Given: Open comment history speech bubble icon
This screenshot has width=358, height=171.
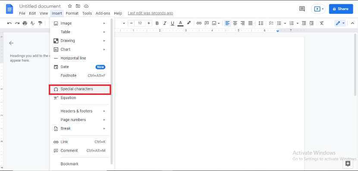Looking at the screenshot, I should [x=302, y=9].
